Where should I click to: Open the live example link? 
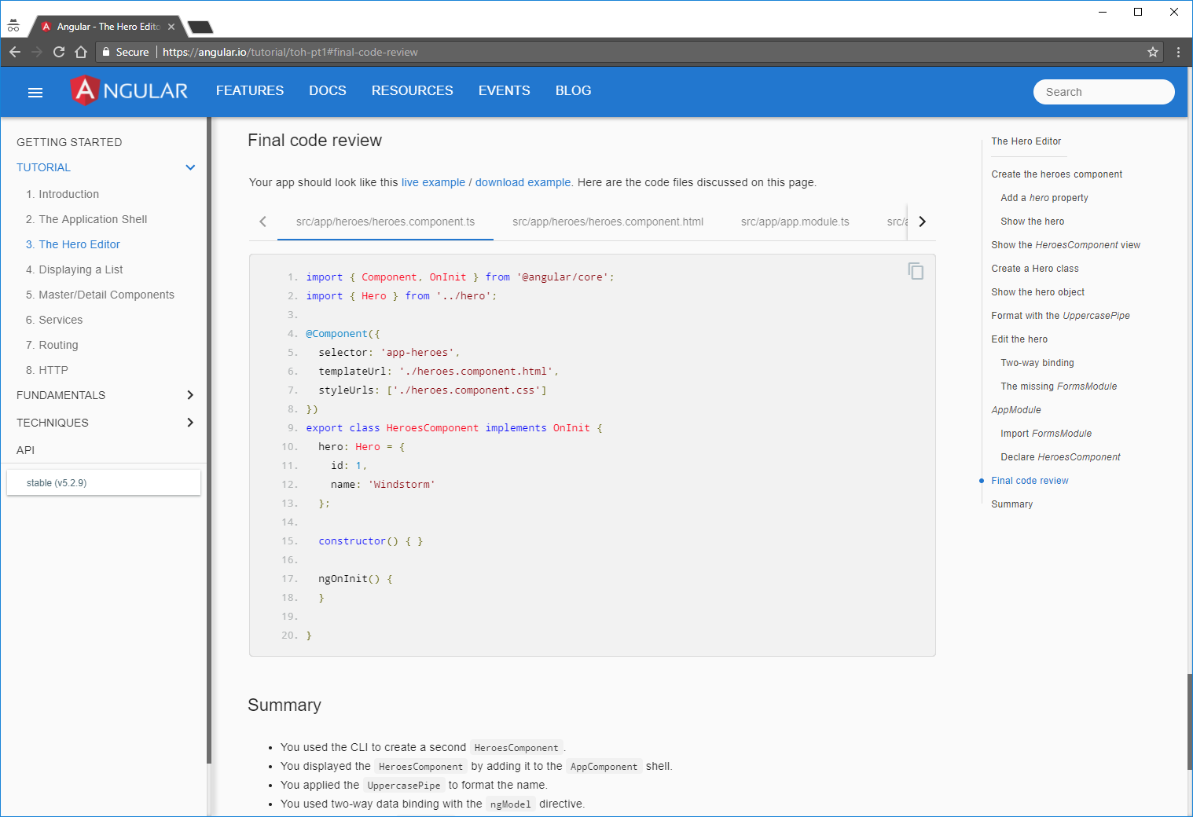[433, 182]
